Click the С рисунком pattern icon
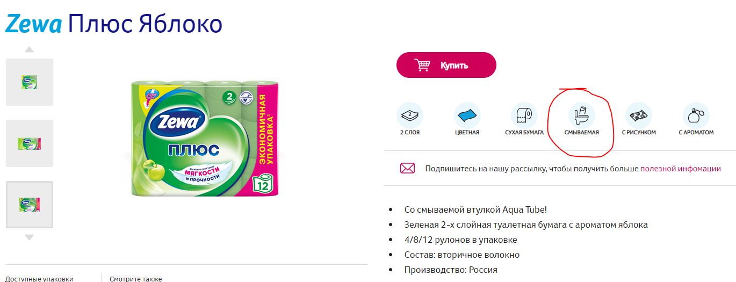736x282 pixels. (x=639, y=115)
